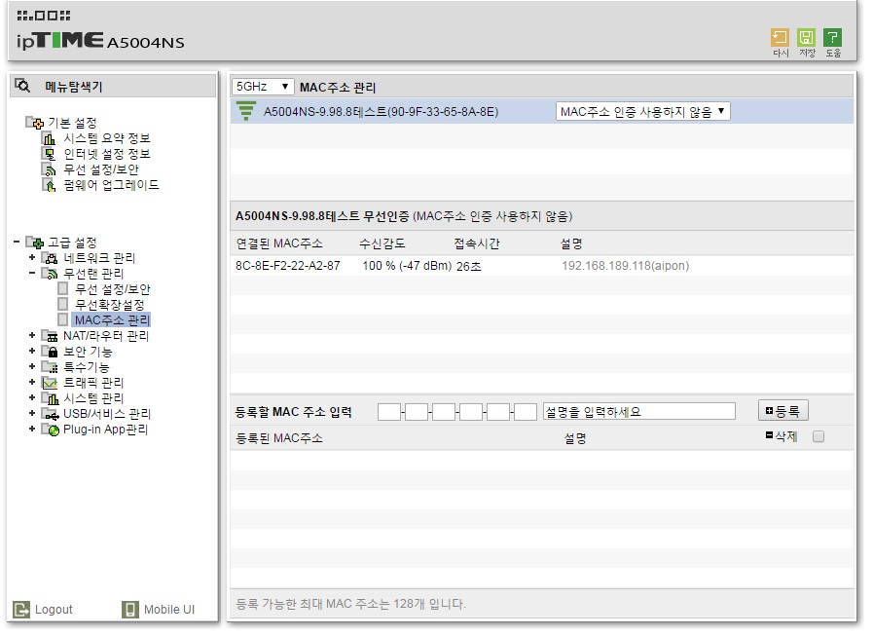Click the Logout door icon
The height and width of the screenshot is (636, 873).
click(21, 610)
